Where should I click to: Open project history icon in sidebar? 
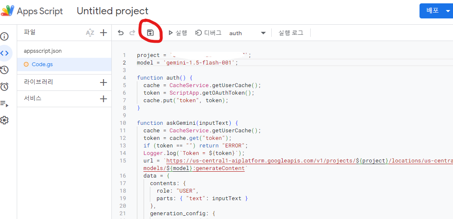(4, 70)
